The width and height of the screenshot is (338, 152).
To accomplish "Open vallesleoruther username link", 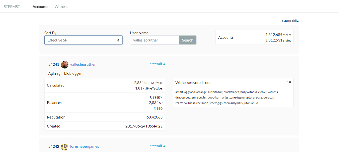I will (83, 64).
